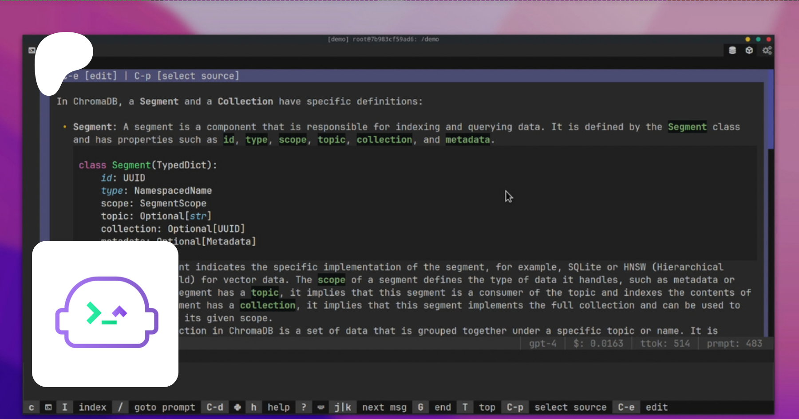Viewport: 799px width, 419px height.
Task: Jump to 'end' via footer
Action: pos(443,407)
